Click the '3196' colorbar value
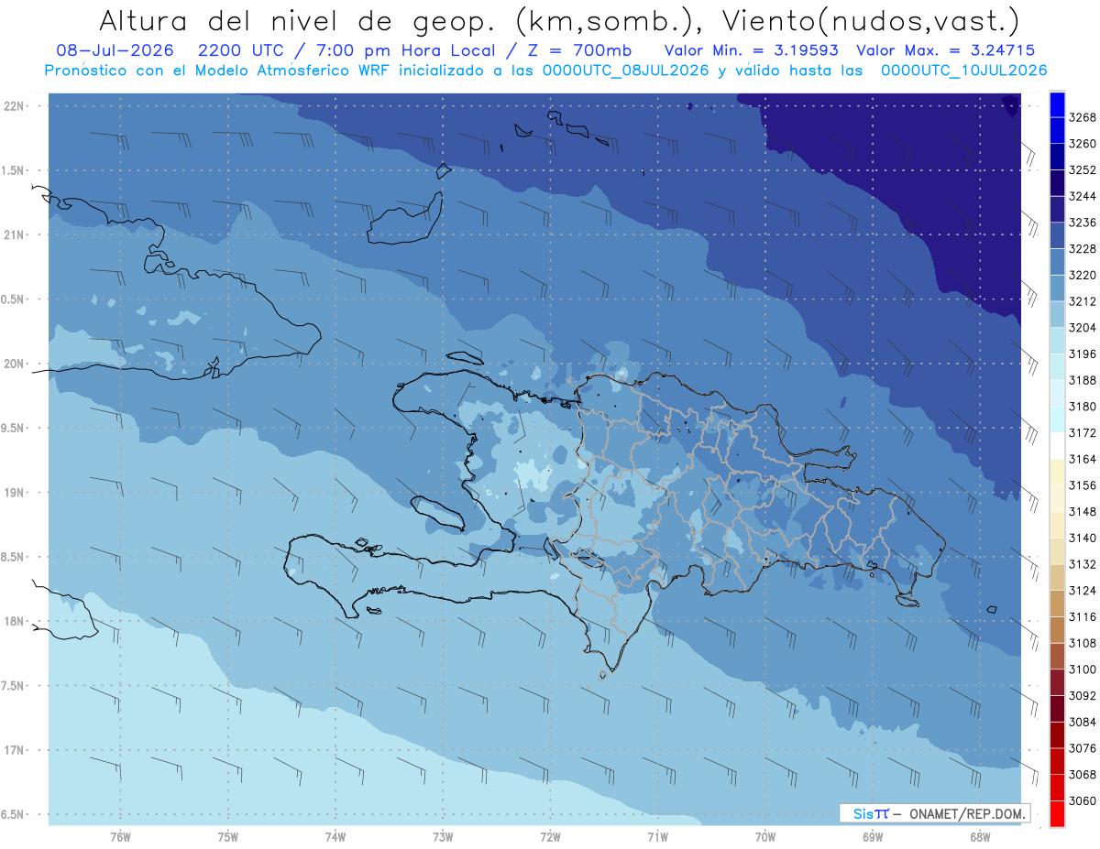Image resolution: width=1100 pixels, height=849 pixels. 1082,354
